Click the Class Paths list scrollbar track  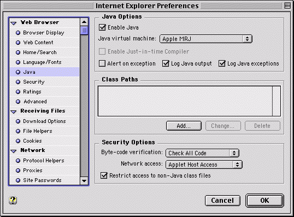277,101
